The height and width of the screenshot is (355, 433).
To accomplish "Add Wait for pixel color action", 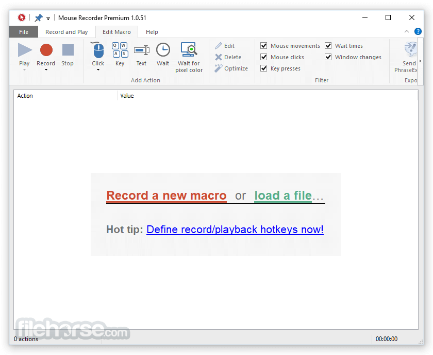I will (x=189, y=49).
